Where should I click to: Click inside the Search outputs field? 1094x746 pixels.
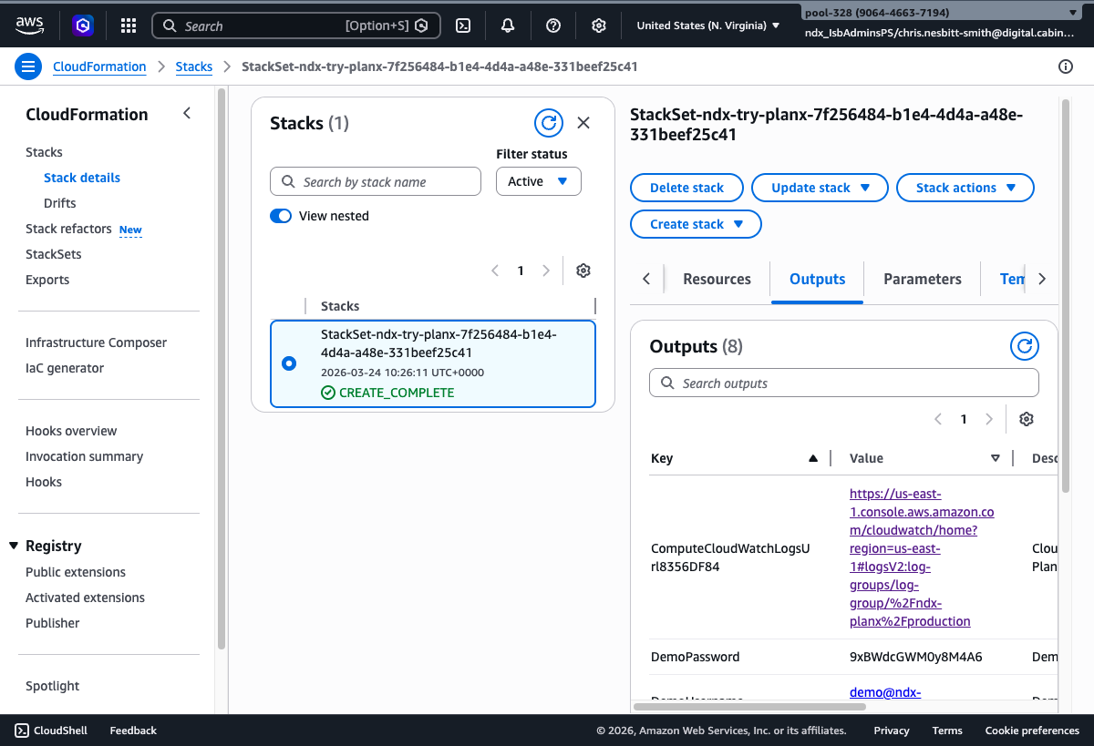pos(842,383)
